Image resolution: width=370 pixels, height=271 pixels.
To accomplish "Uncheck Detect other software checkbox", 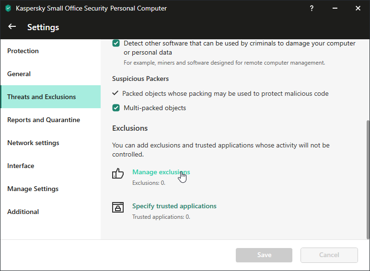I will pos(116,44).
